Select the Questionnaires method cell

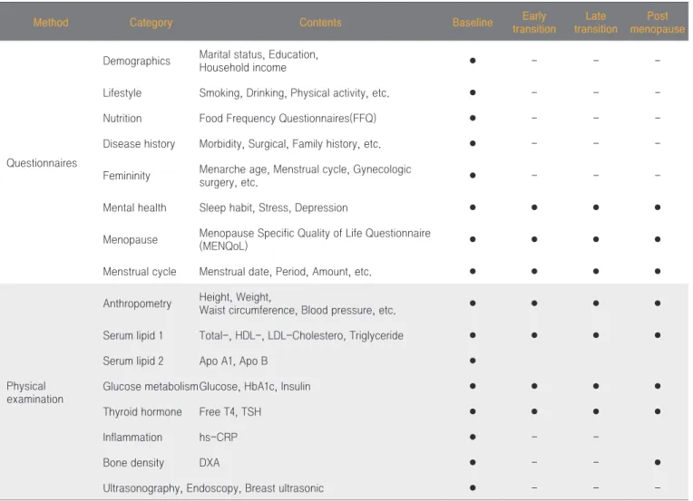click(x=42, y=163)
